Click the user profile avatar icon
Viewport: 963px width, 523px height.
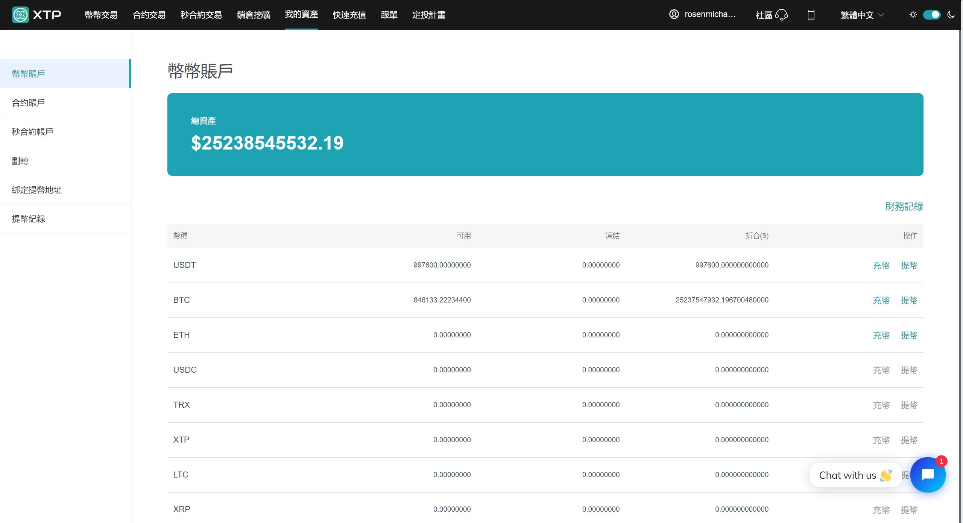pyautogui.click(x=674, y=14)
